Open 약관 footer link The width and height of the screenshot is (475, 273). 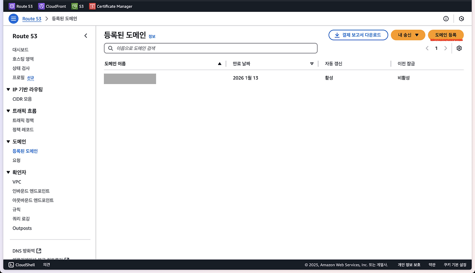pos(432,265)
